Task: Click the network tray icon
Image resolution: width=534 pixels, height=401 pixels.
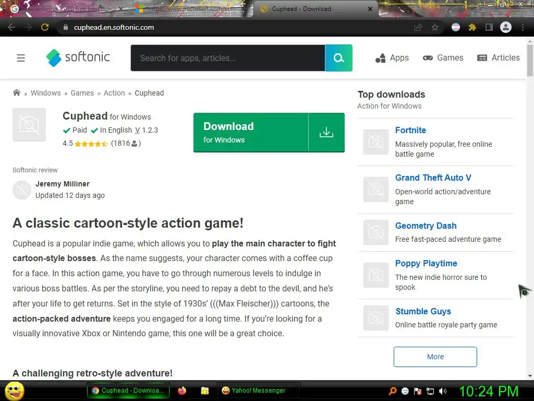Action: point(430,391)
